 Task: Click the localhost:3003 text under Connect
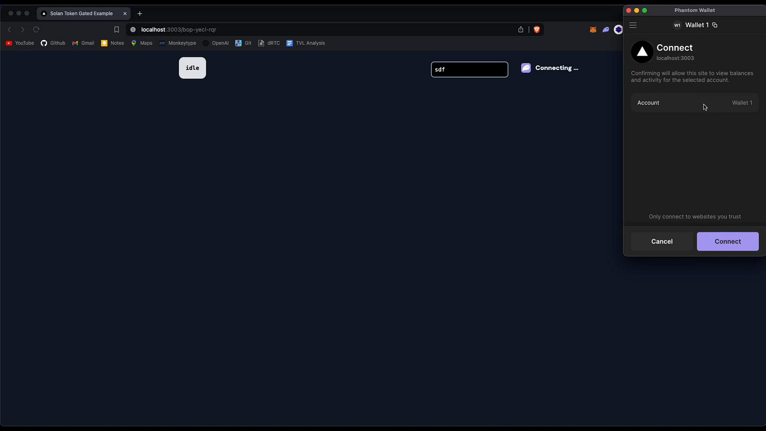(x=675, y=58)
